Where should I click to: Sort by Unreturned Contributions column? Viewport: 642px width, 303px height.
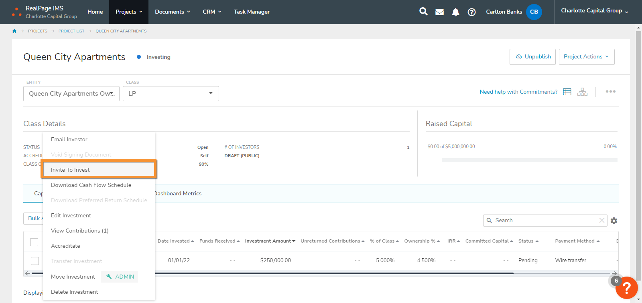point(333,241)
